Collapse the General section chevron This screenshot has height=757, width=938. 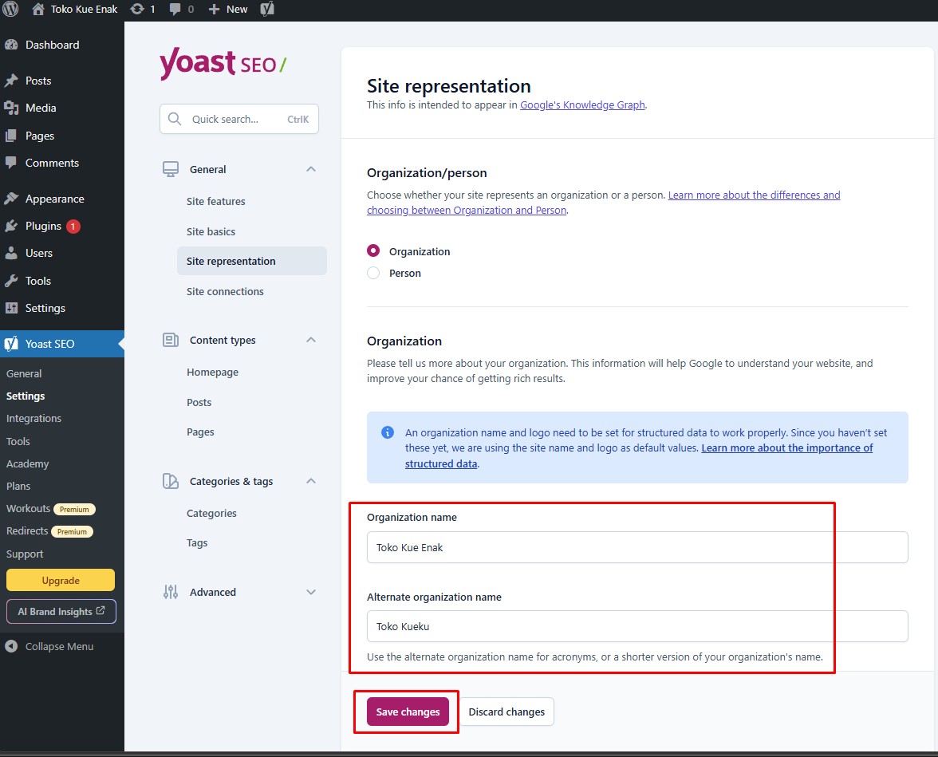[x=311, y=169]
